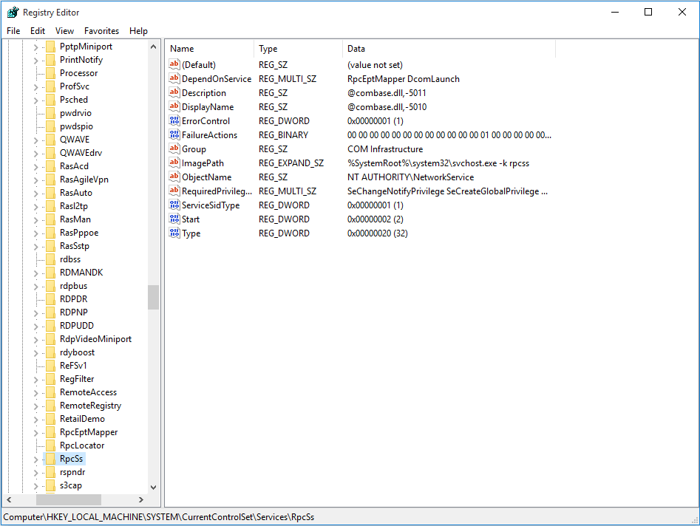The width and height of the screenshot is (700, 526).
Task: Select the RegFilter key
Action: tap(77, 379)
